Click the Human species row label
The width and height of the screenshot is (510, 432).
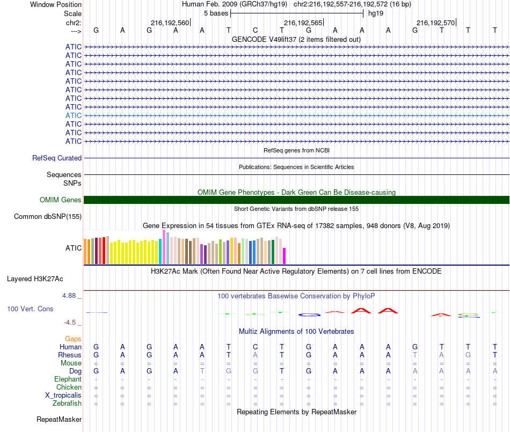click(x=70, y=347)
